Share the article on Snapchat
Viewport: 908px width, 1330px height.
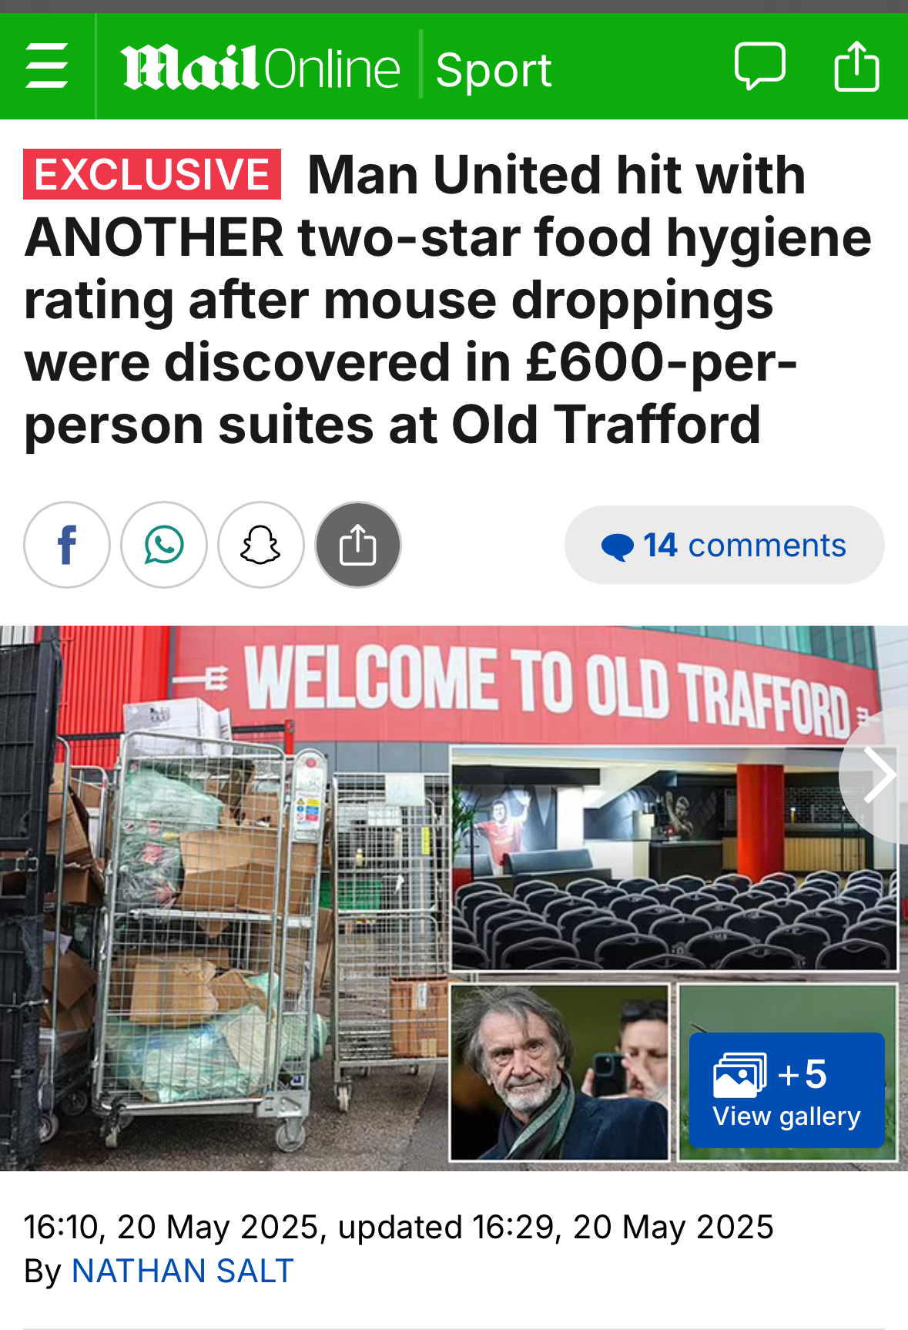coord(261,545)
